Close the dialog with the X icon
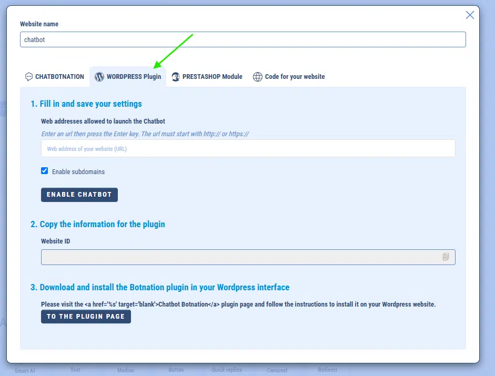Screen dimensions: 495x376 point(470,15)
